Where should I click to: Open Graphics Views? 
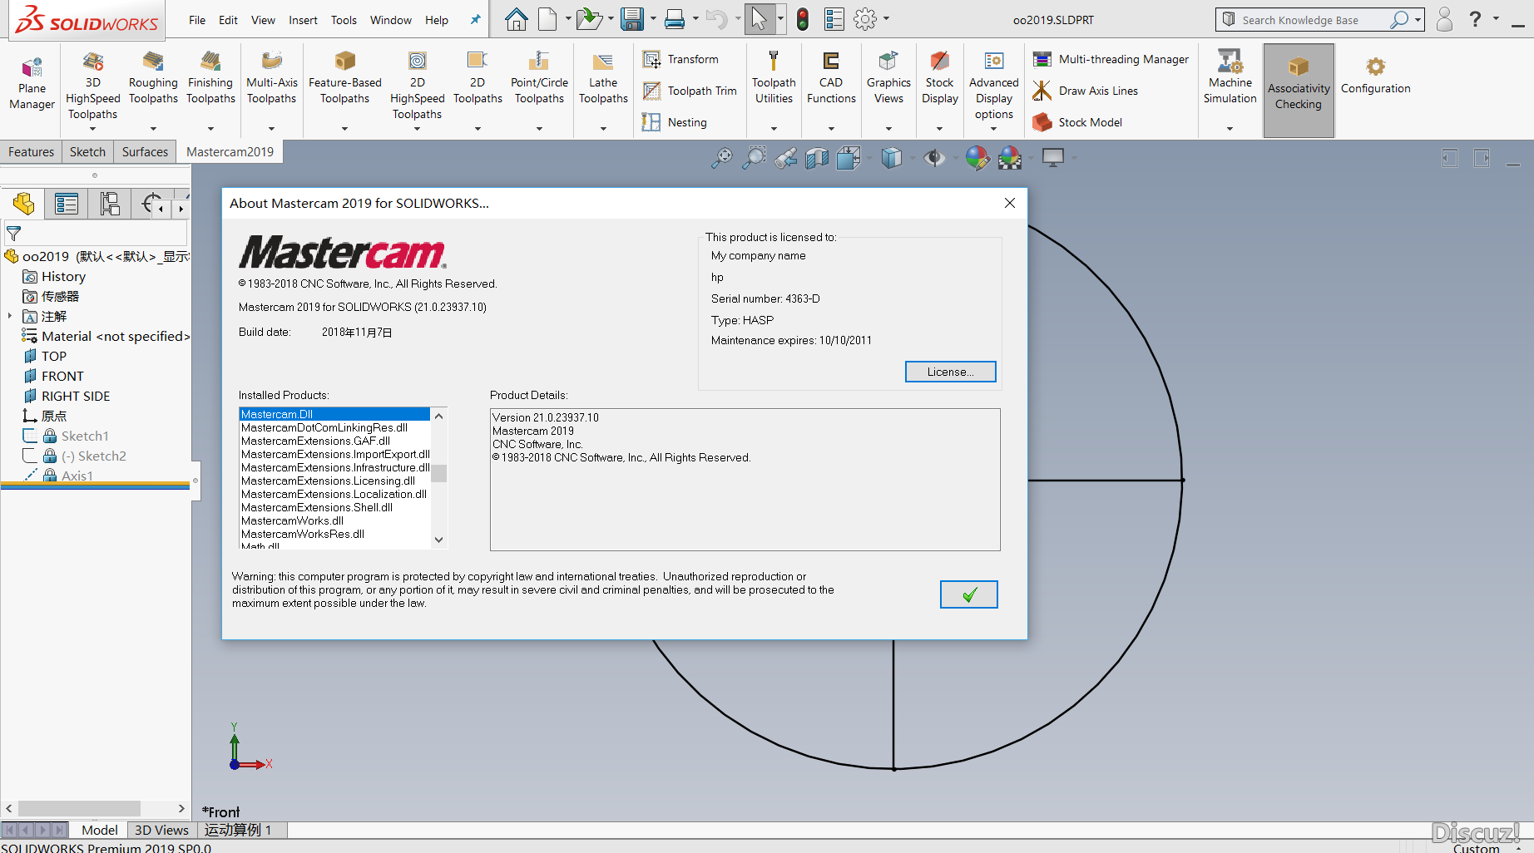click(888, 78)
